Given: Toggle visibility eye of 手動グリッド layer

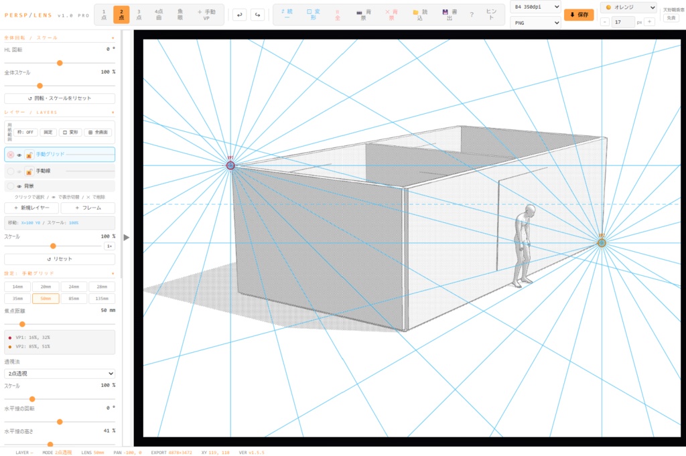Looking at the screenshot, I should [x=19, y=155].
